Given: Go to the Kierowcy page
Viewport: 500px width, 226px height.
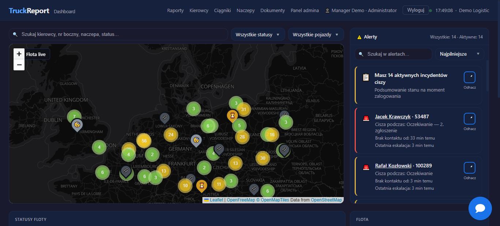Looking at the screenshot, I should pyautogui.click(x=199, y=11).
